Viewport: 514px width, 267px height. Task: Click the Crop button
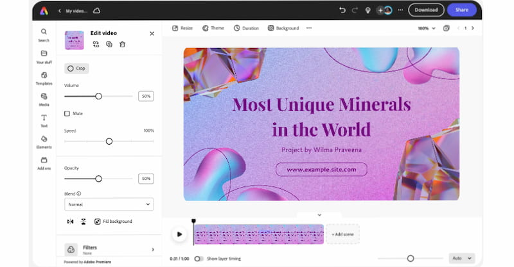point(76,69)
